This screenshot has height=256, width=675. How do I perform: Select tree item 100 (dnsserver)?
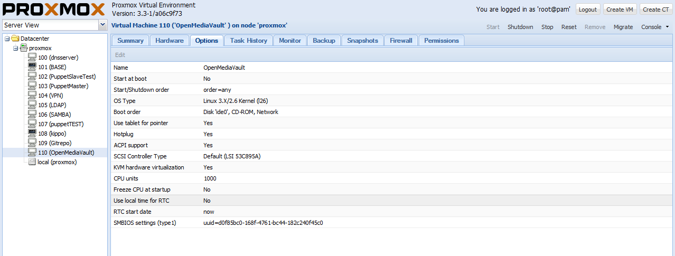(x=58, y=58)
